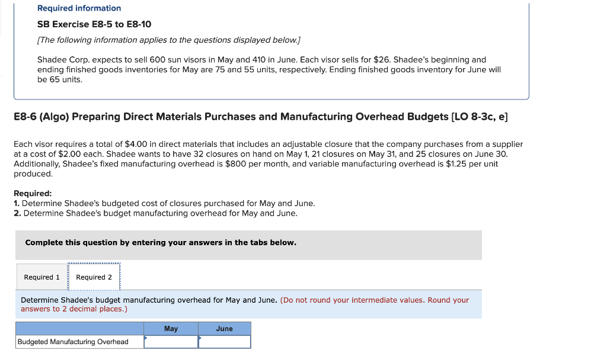Click the Required information heading
This screenshot has height=353, width=607.
coord(79,8)
